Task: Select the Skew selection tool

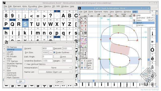Action: [x=85, y=43]
